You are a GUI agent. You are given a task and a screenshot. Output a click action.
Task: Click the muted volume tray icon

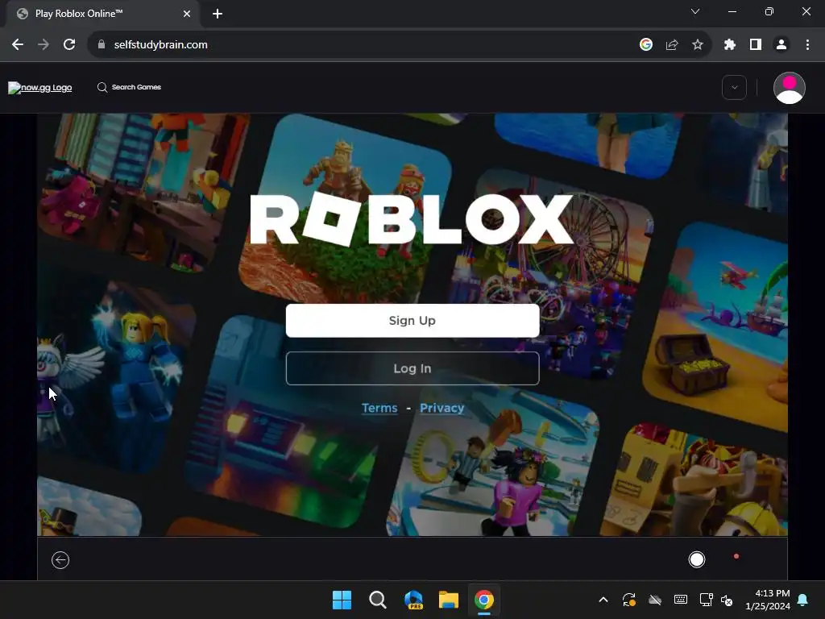pos(727,600)
